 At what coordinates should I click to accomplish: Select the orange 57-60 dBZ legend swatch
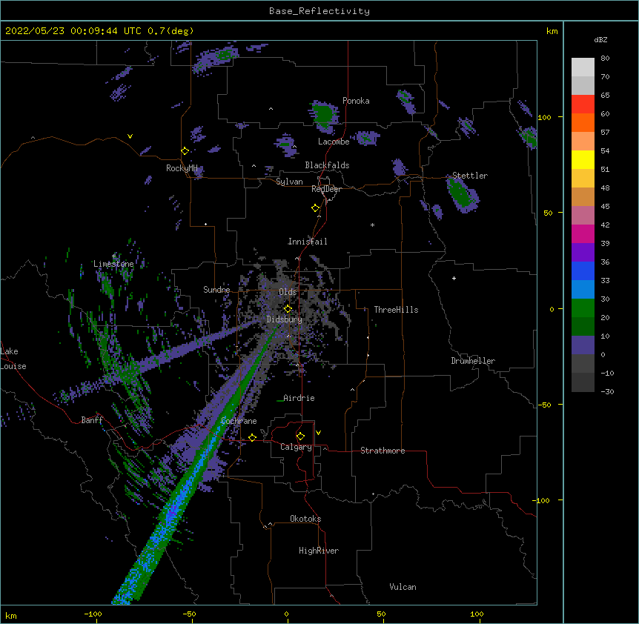583,122
